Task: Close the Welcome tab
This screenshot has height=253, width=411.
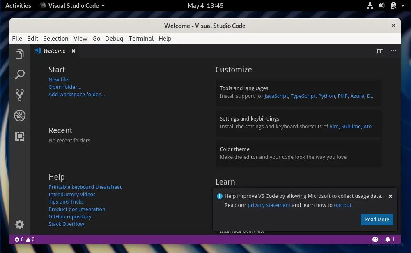Action: coord(73,51)
